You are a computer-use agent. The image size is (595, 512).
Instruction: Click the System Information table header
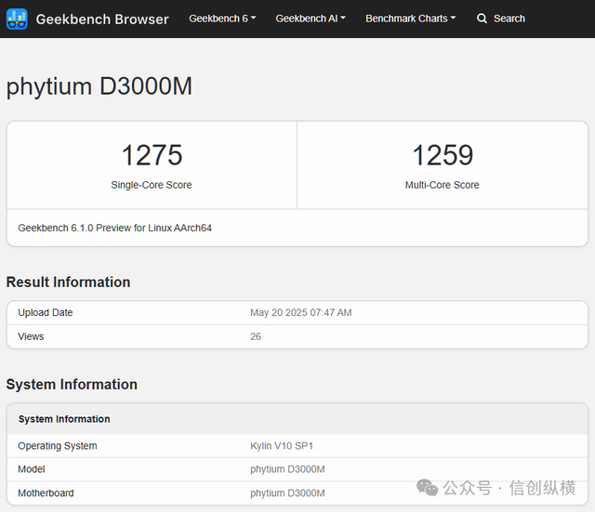(x=64, y=419)
